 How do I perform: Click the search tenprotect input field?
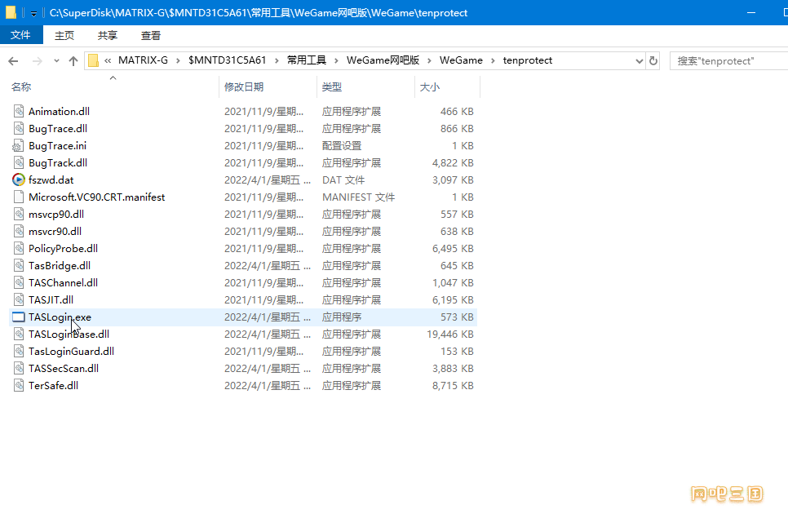point(728,61)
